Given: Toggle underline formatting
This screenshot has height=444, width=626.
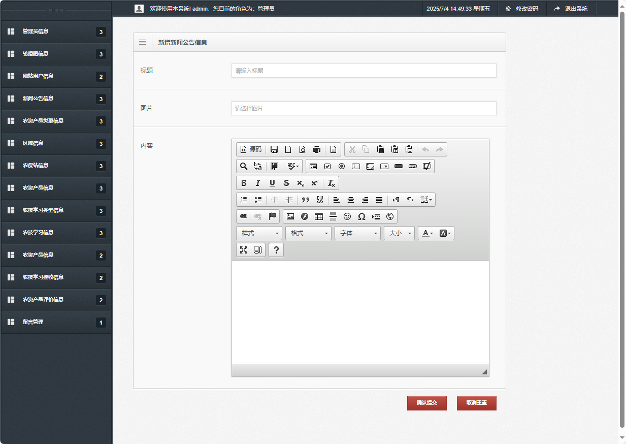Looking at the screenshot, I should (x=272, y=183).
